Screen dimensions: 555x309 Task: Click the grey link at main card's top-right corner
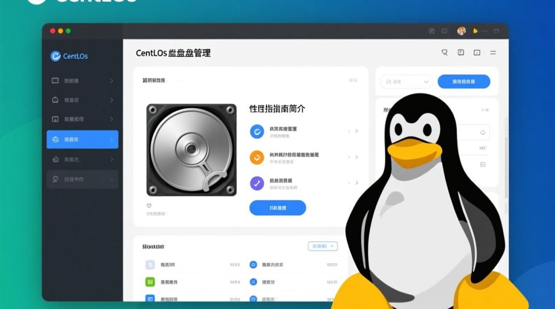353,80
